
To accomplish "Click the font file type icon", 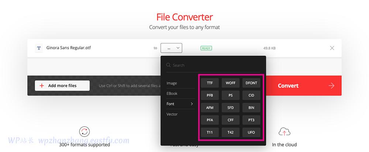I will point(39,48).
